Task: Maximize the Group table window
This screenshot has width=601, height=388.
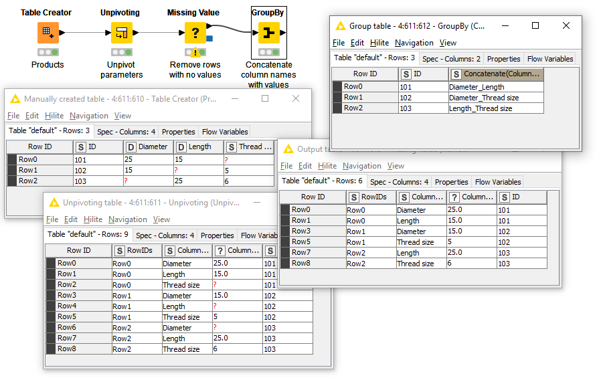Action: click(535, 25)
